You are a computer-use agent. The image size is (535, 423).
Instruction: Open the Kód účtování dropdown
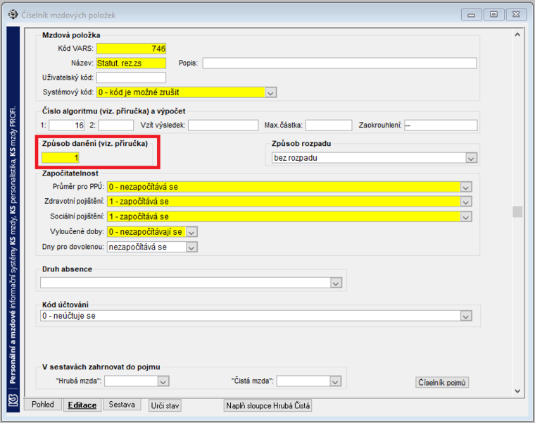pyautogui.click(x=466, y=316)
